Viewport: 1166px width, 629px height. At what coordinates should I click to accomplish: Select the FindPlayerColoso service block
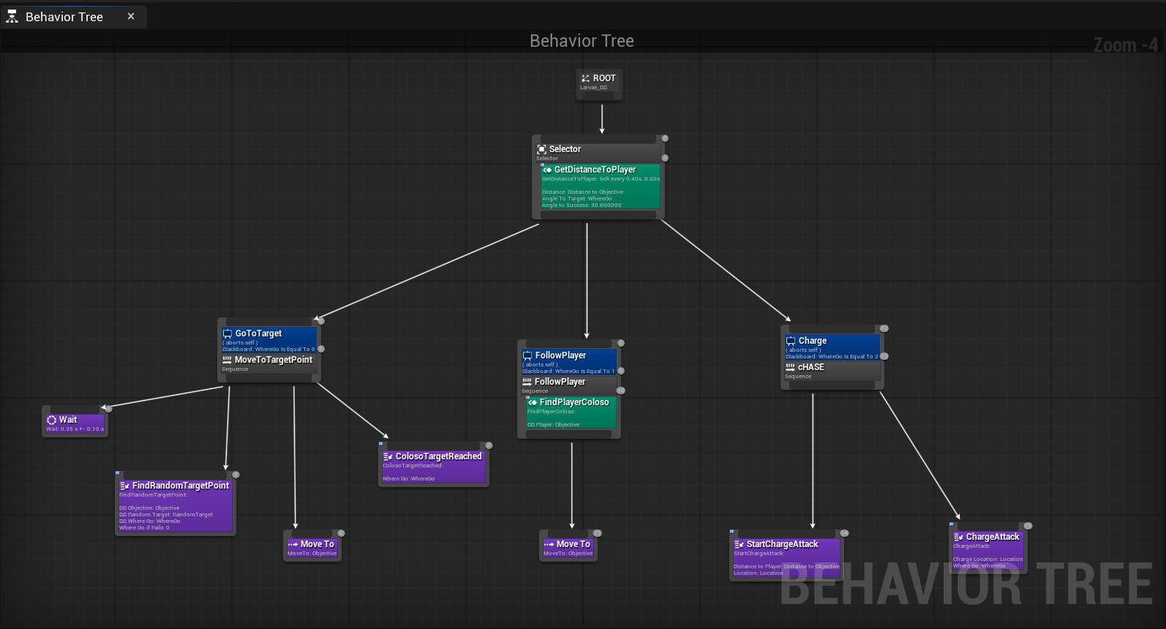571,413
